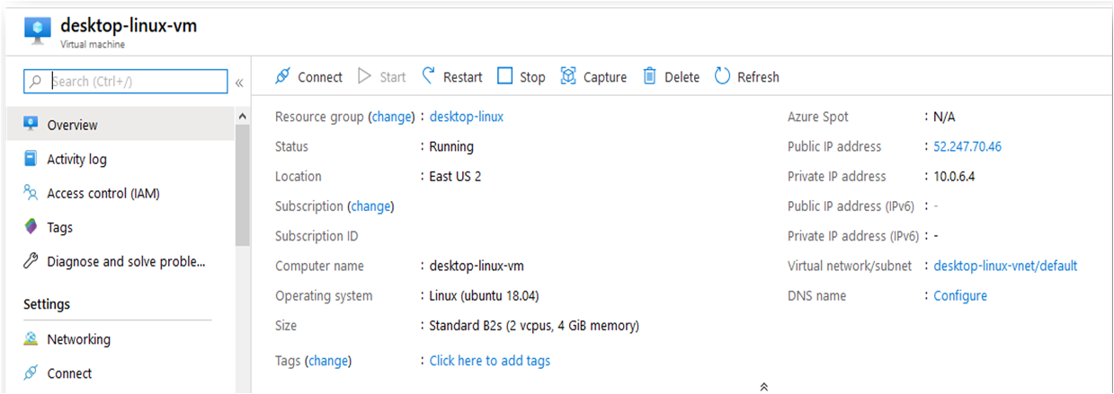Image resolution: width=1114 pixels, height=394 pixels.
Task: Click the Refresh toolbar button label
Action: point(758,77)
